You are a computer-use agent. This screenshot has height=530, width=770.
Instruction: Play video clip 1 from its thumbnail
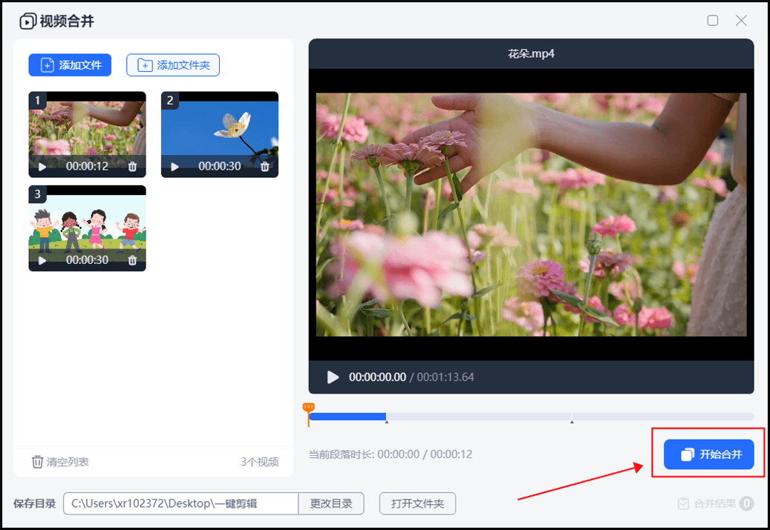[x=42, y=167]
